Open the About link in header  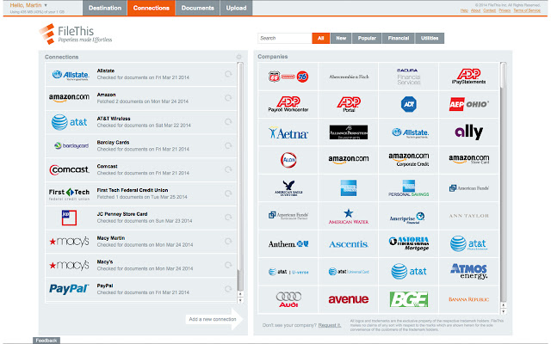click(x=475, y=10)
